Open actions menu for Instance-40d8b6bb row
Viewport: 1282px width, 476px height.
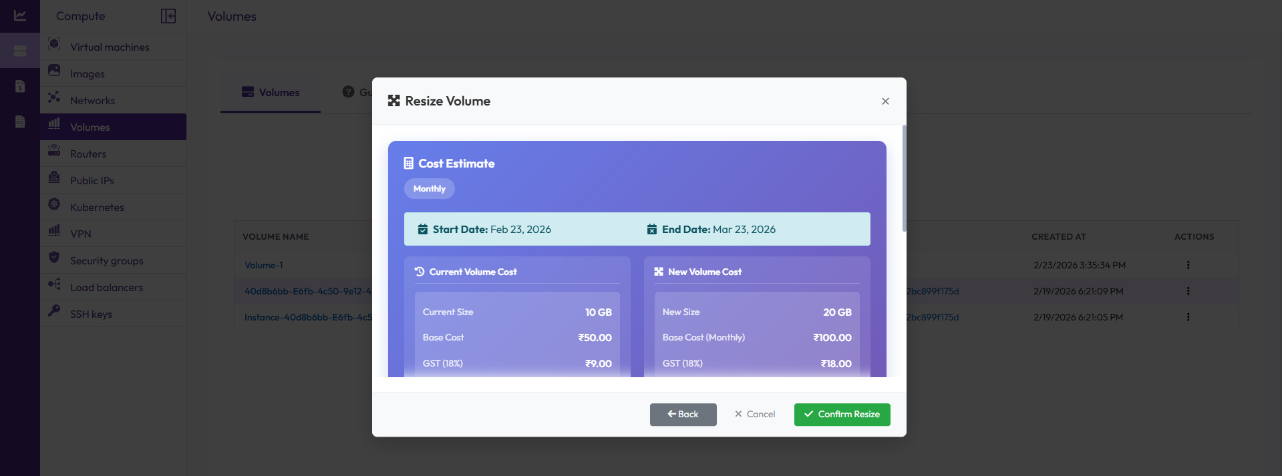point(1188,317)
